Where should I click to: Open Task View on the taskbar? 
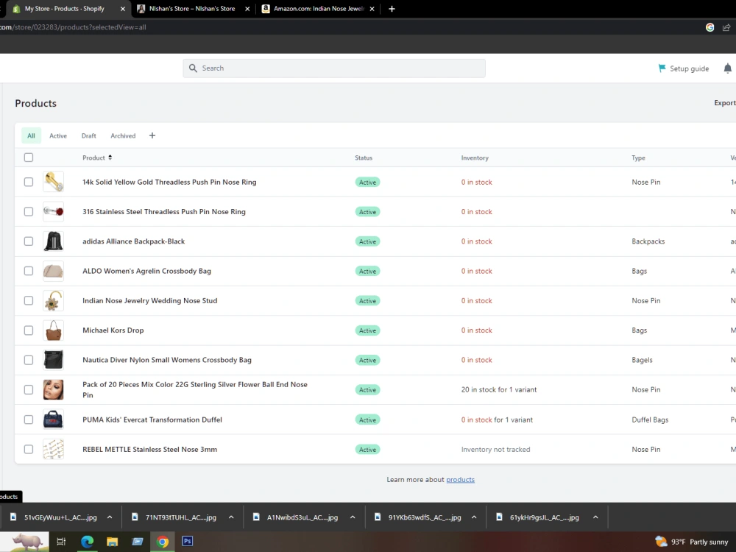[61, 542]
